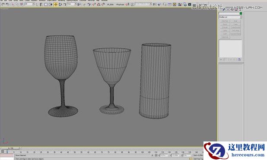Image resolution: width=267 pixels, height=160 pixels.
Task: Select the Select and Scale tool
Action: coord(65,4)
